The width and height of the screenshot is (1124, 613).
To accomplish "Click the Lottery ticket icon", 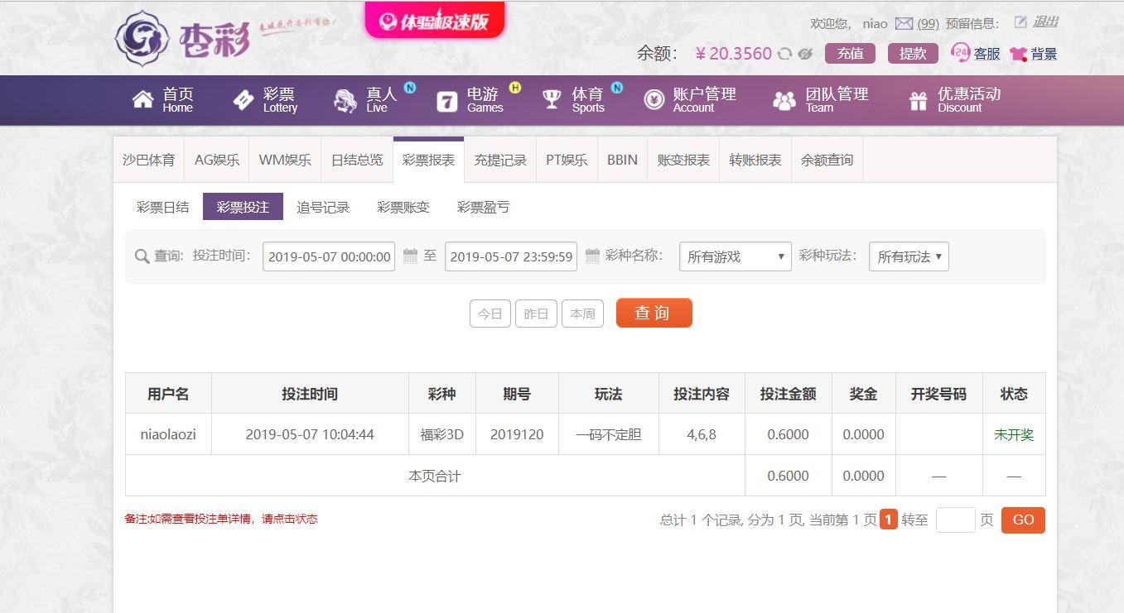I will click(x=244, y=100).
